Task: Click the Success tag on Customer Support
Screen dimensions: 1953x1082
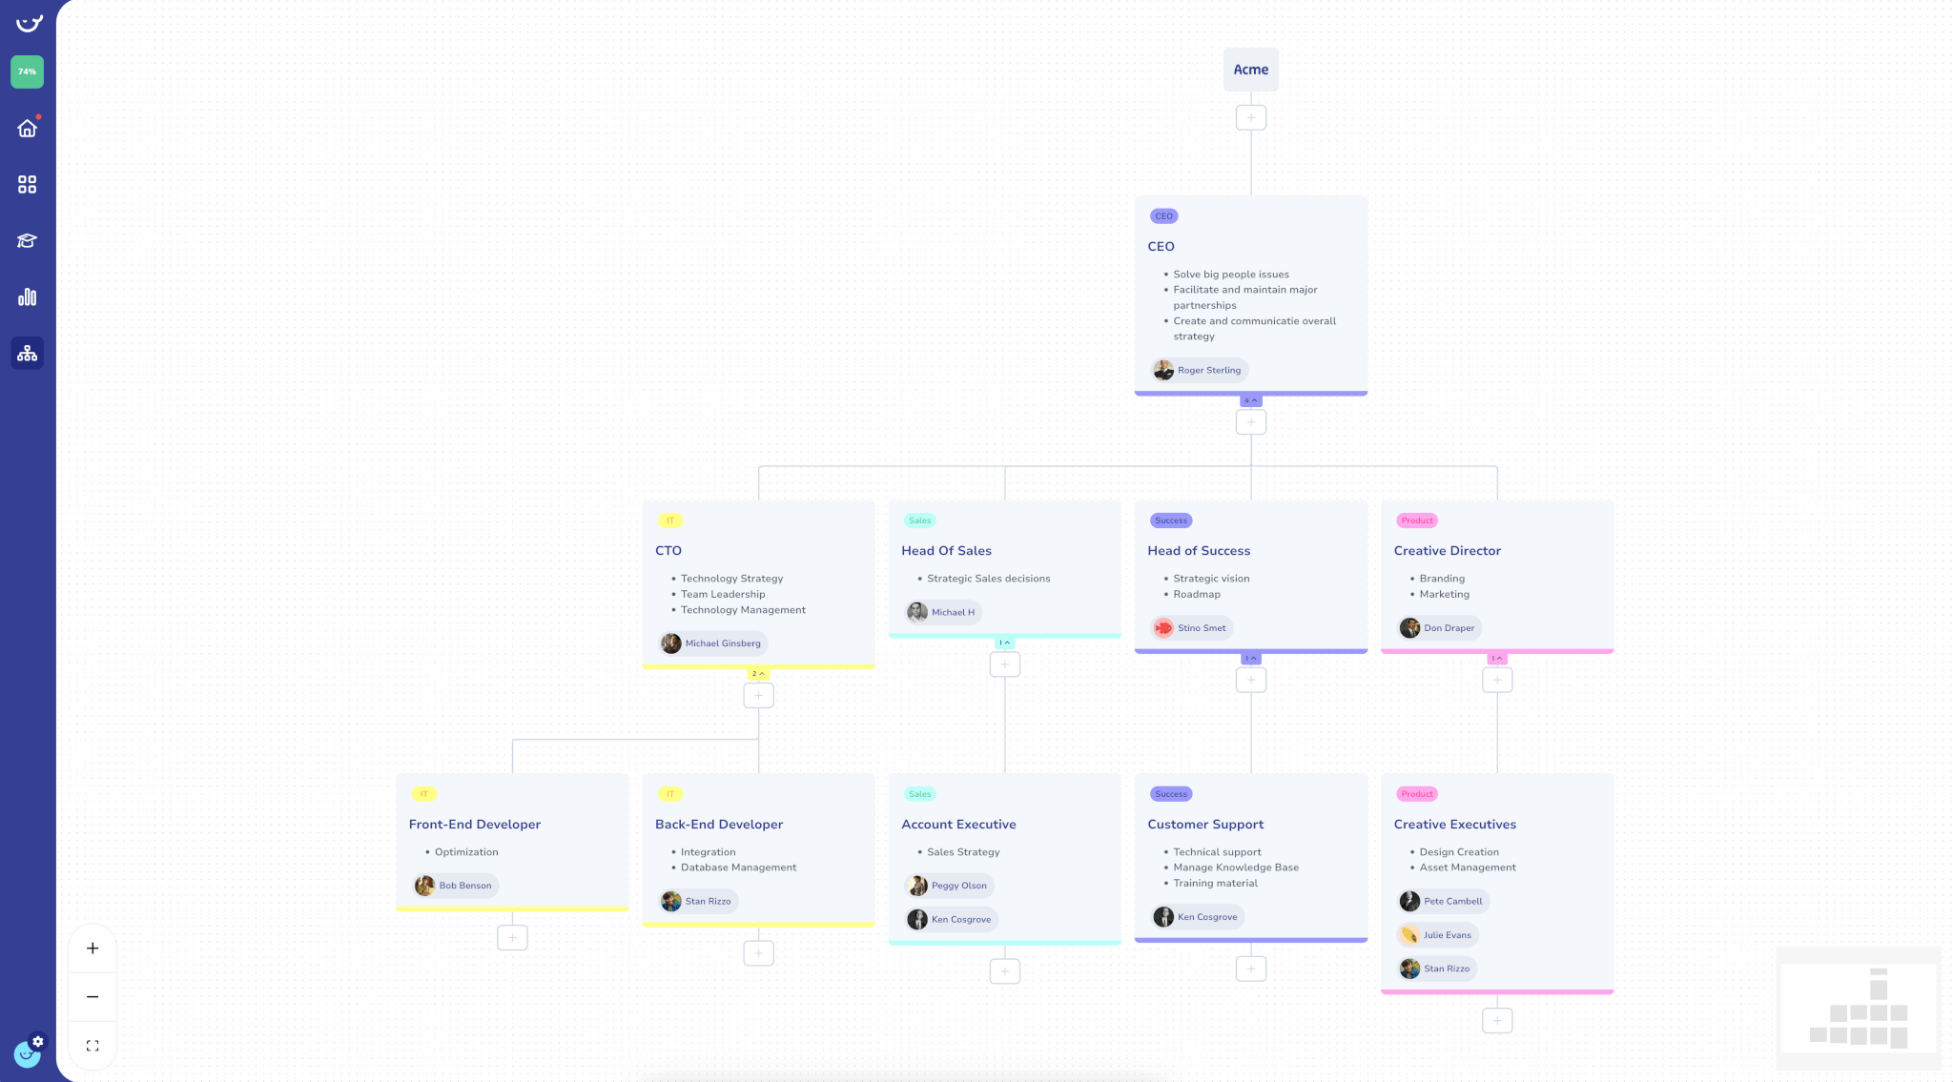Action: click(x=1170, y=794)
